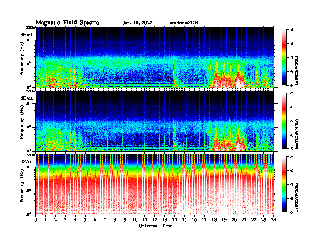Click hour 14 tick label on time axis
The width and height of the screenshot is (326, 252).
coord(175,220)
